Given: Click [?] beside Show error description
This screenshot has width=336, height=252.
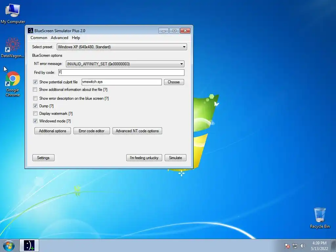Looking at the screenshot, I should (107, 98).
